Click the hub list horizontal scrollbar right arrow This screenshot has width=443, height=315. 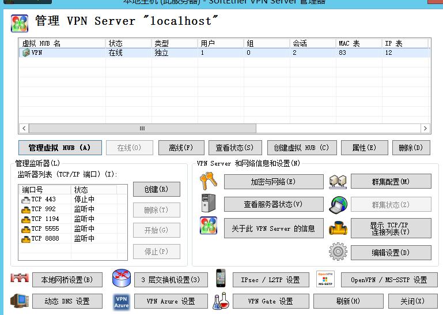tap(425, 129)
